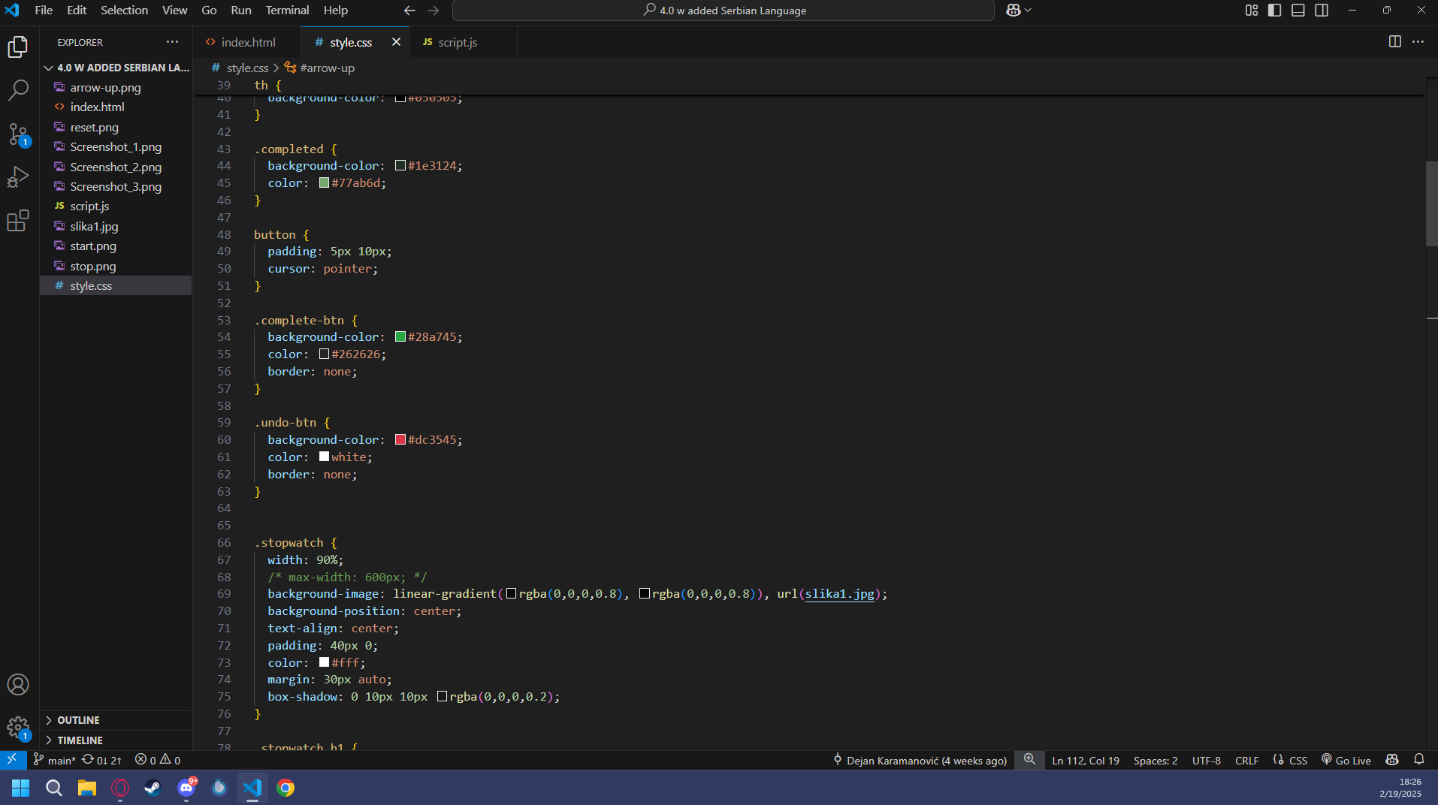The width and height of the screenshot is (1438, 805).
Task: Open Copilot dropdown chevron in title bar
Action: (1029, 11)
